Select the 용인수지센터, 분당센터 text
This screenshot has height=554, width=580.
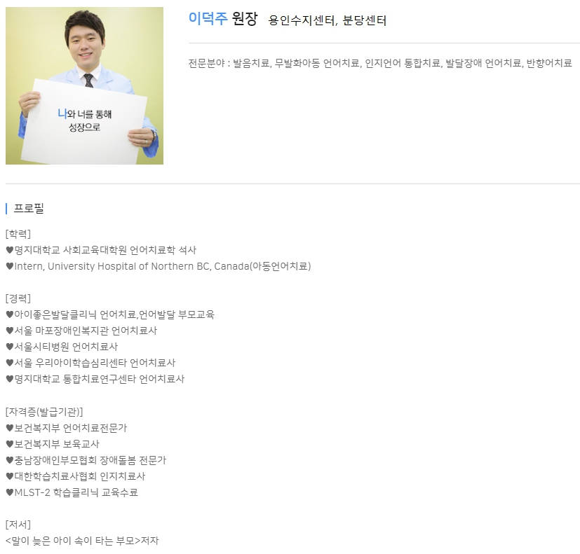[327, 20]
